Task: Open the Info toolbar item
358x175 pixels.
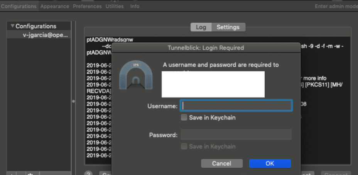Action: point(135,6)
